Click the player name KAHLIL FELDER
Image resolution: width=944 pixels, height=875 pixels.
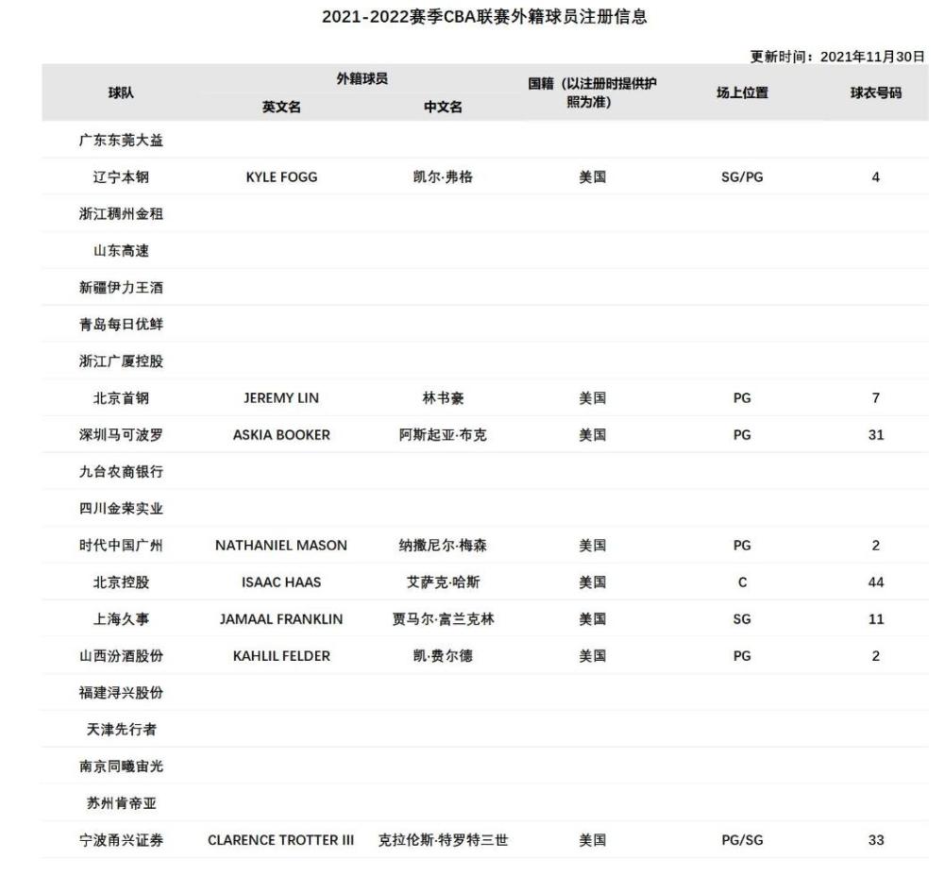coord(281,656)
